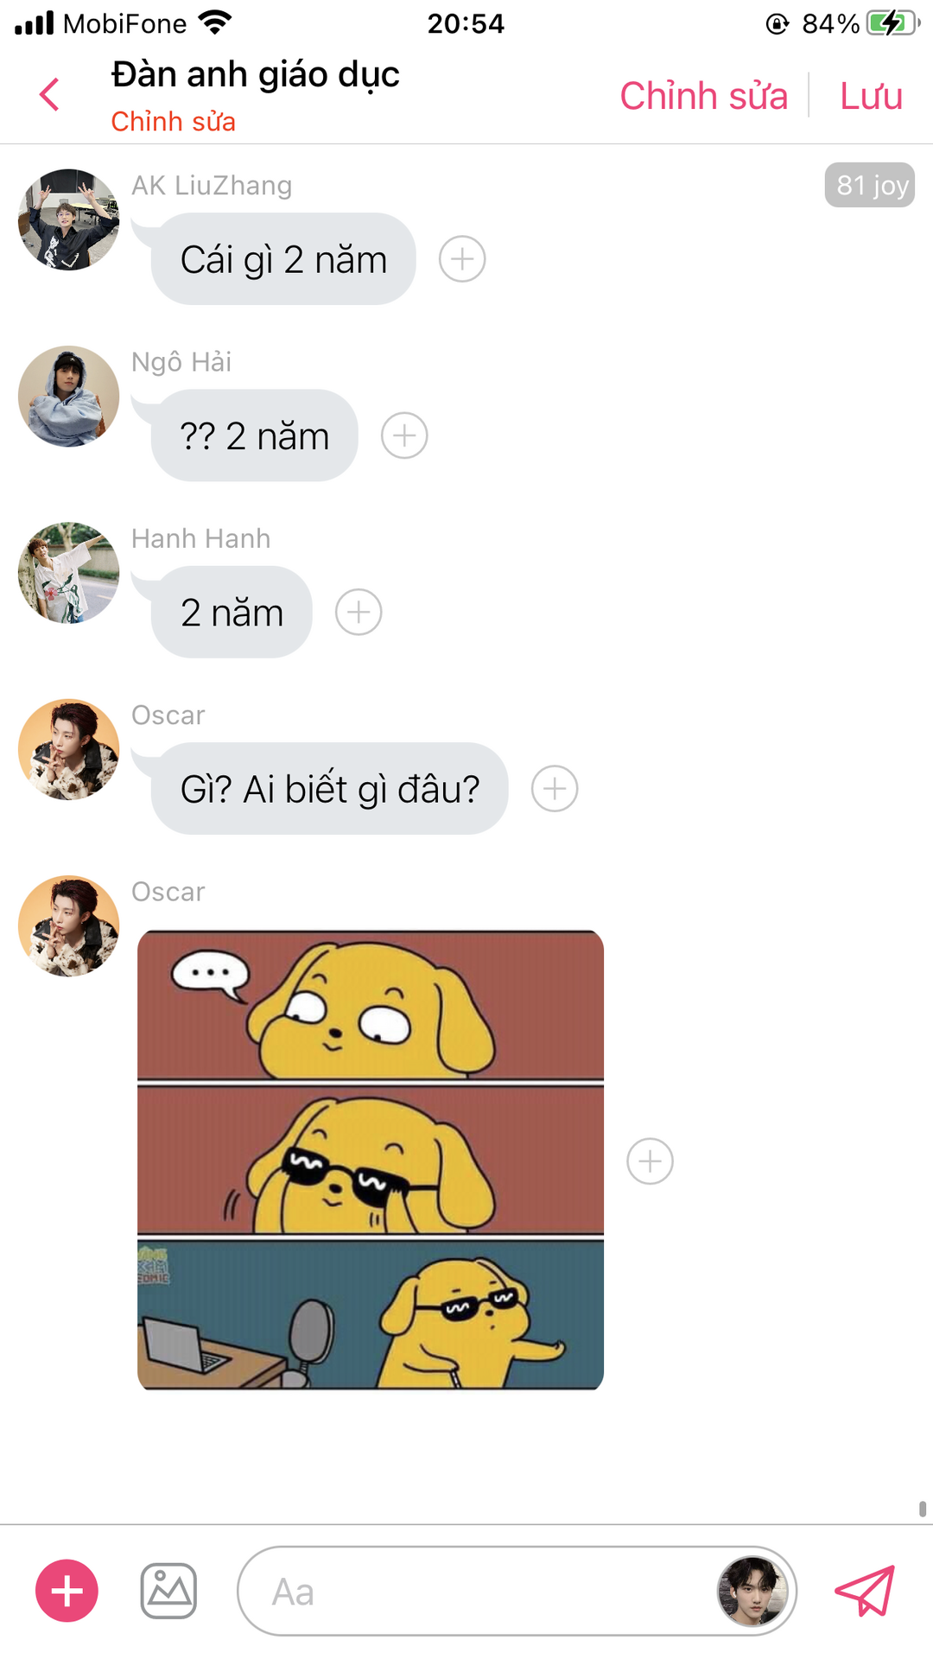Open the image gallery picker icon
Viewport: 933px width, 1659px height.
click(x=168, y=1591)
